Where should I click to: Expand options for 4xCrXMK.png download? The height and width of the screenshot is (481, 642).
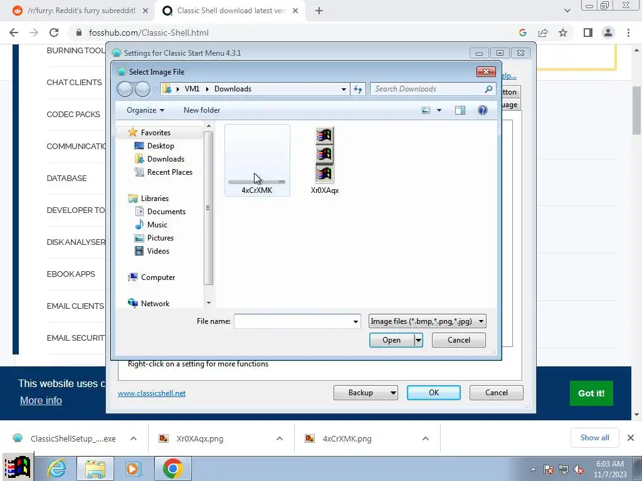tap(426, 438)
